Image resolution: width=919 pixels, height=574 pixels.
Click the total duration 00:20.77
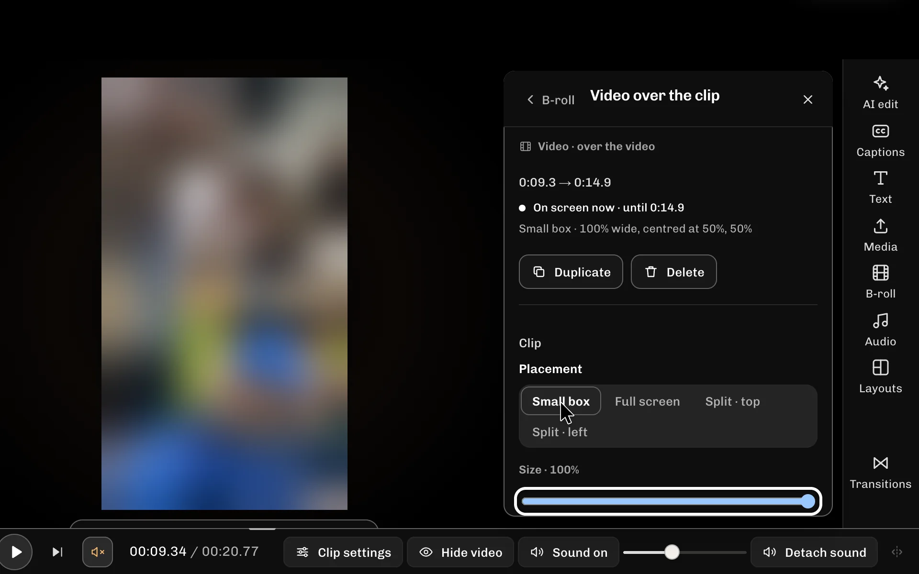click(230, 552)
